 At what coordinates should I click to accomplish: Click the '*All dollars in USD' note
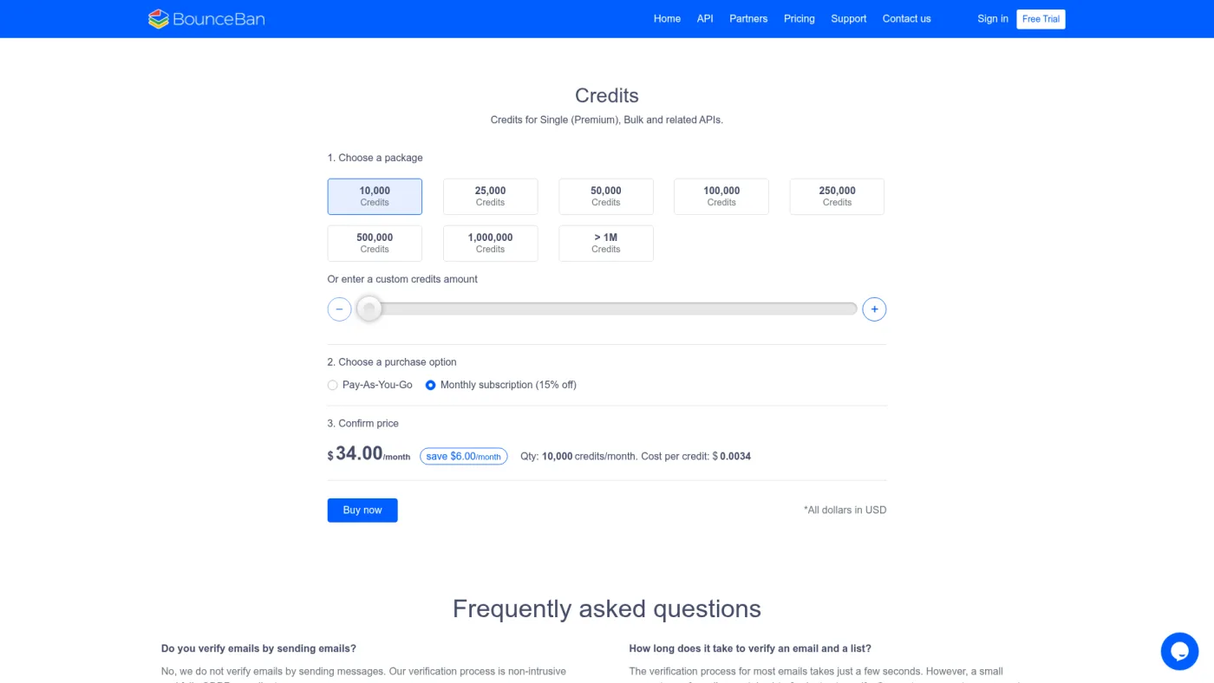(845, 511)
